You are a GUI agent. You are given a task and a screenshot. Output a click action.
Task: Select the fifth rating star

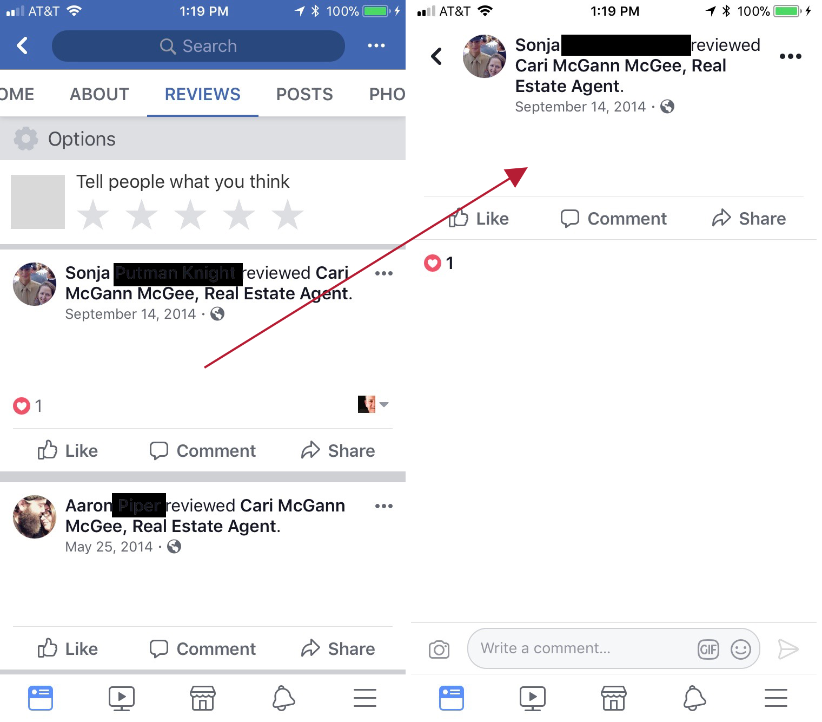point(287,214)
